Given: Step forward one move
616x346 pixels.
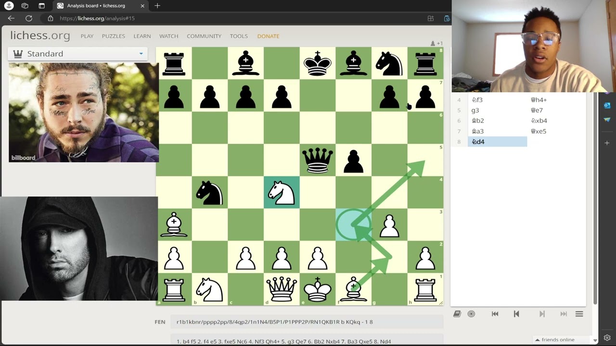Looking at the screenshot, I should 542,314.
